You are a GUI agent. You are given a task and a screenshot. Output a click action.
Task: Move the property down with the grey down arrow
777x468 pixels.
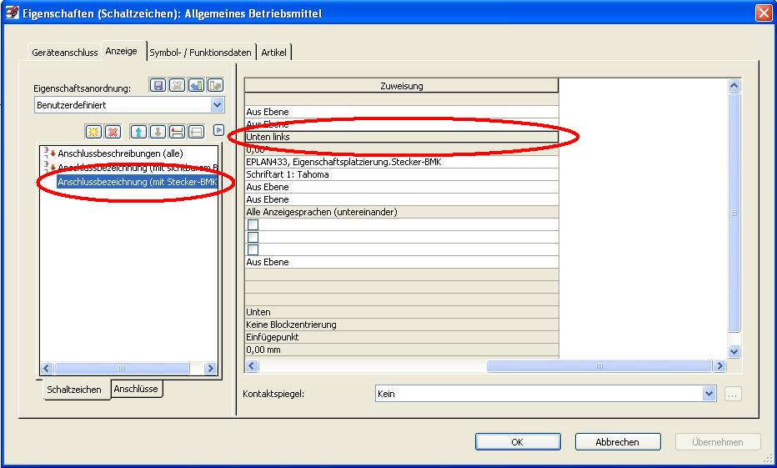[x=158, y=132]
